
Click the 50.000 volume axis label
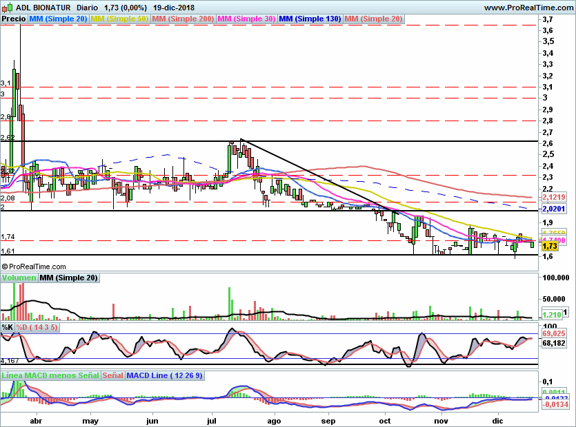click(554, 299)
